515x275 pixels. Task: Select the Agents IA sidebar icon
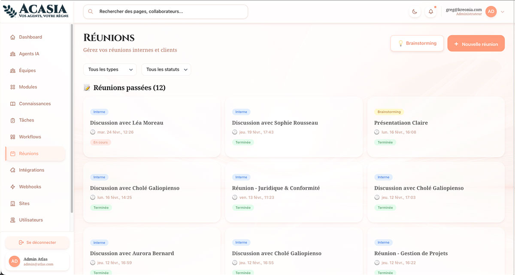(12, 54)
